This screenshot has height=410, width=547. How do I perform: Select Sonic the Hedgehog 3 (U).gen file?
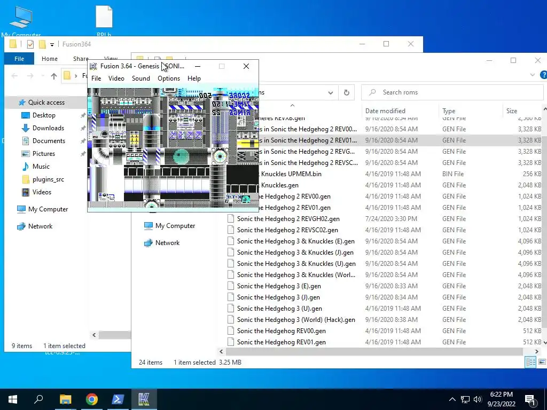pos(279,309)
